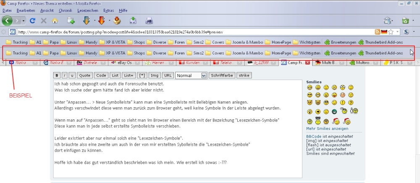
Task: Insert a Code BBCode tag
Action: click(102, 76)
